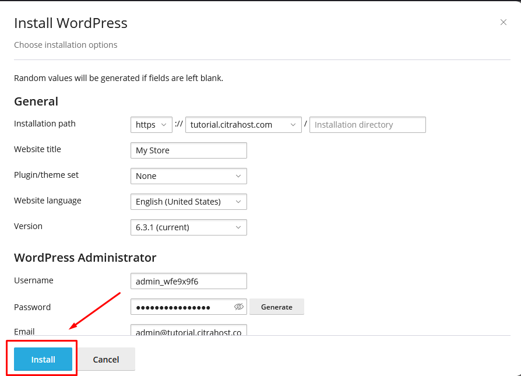Click chevron next to 6.3.1 (current)
This screenshot has height=376, width=521.
coord(238,227)
